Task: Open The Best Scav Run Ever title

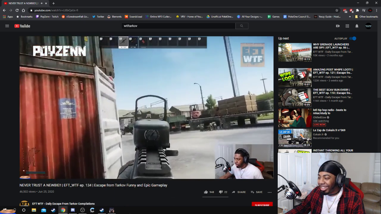Action: [332, 91]
